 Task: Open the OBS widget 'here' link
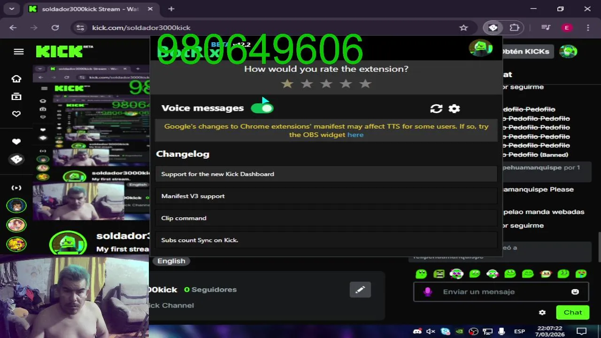point(355,135)
